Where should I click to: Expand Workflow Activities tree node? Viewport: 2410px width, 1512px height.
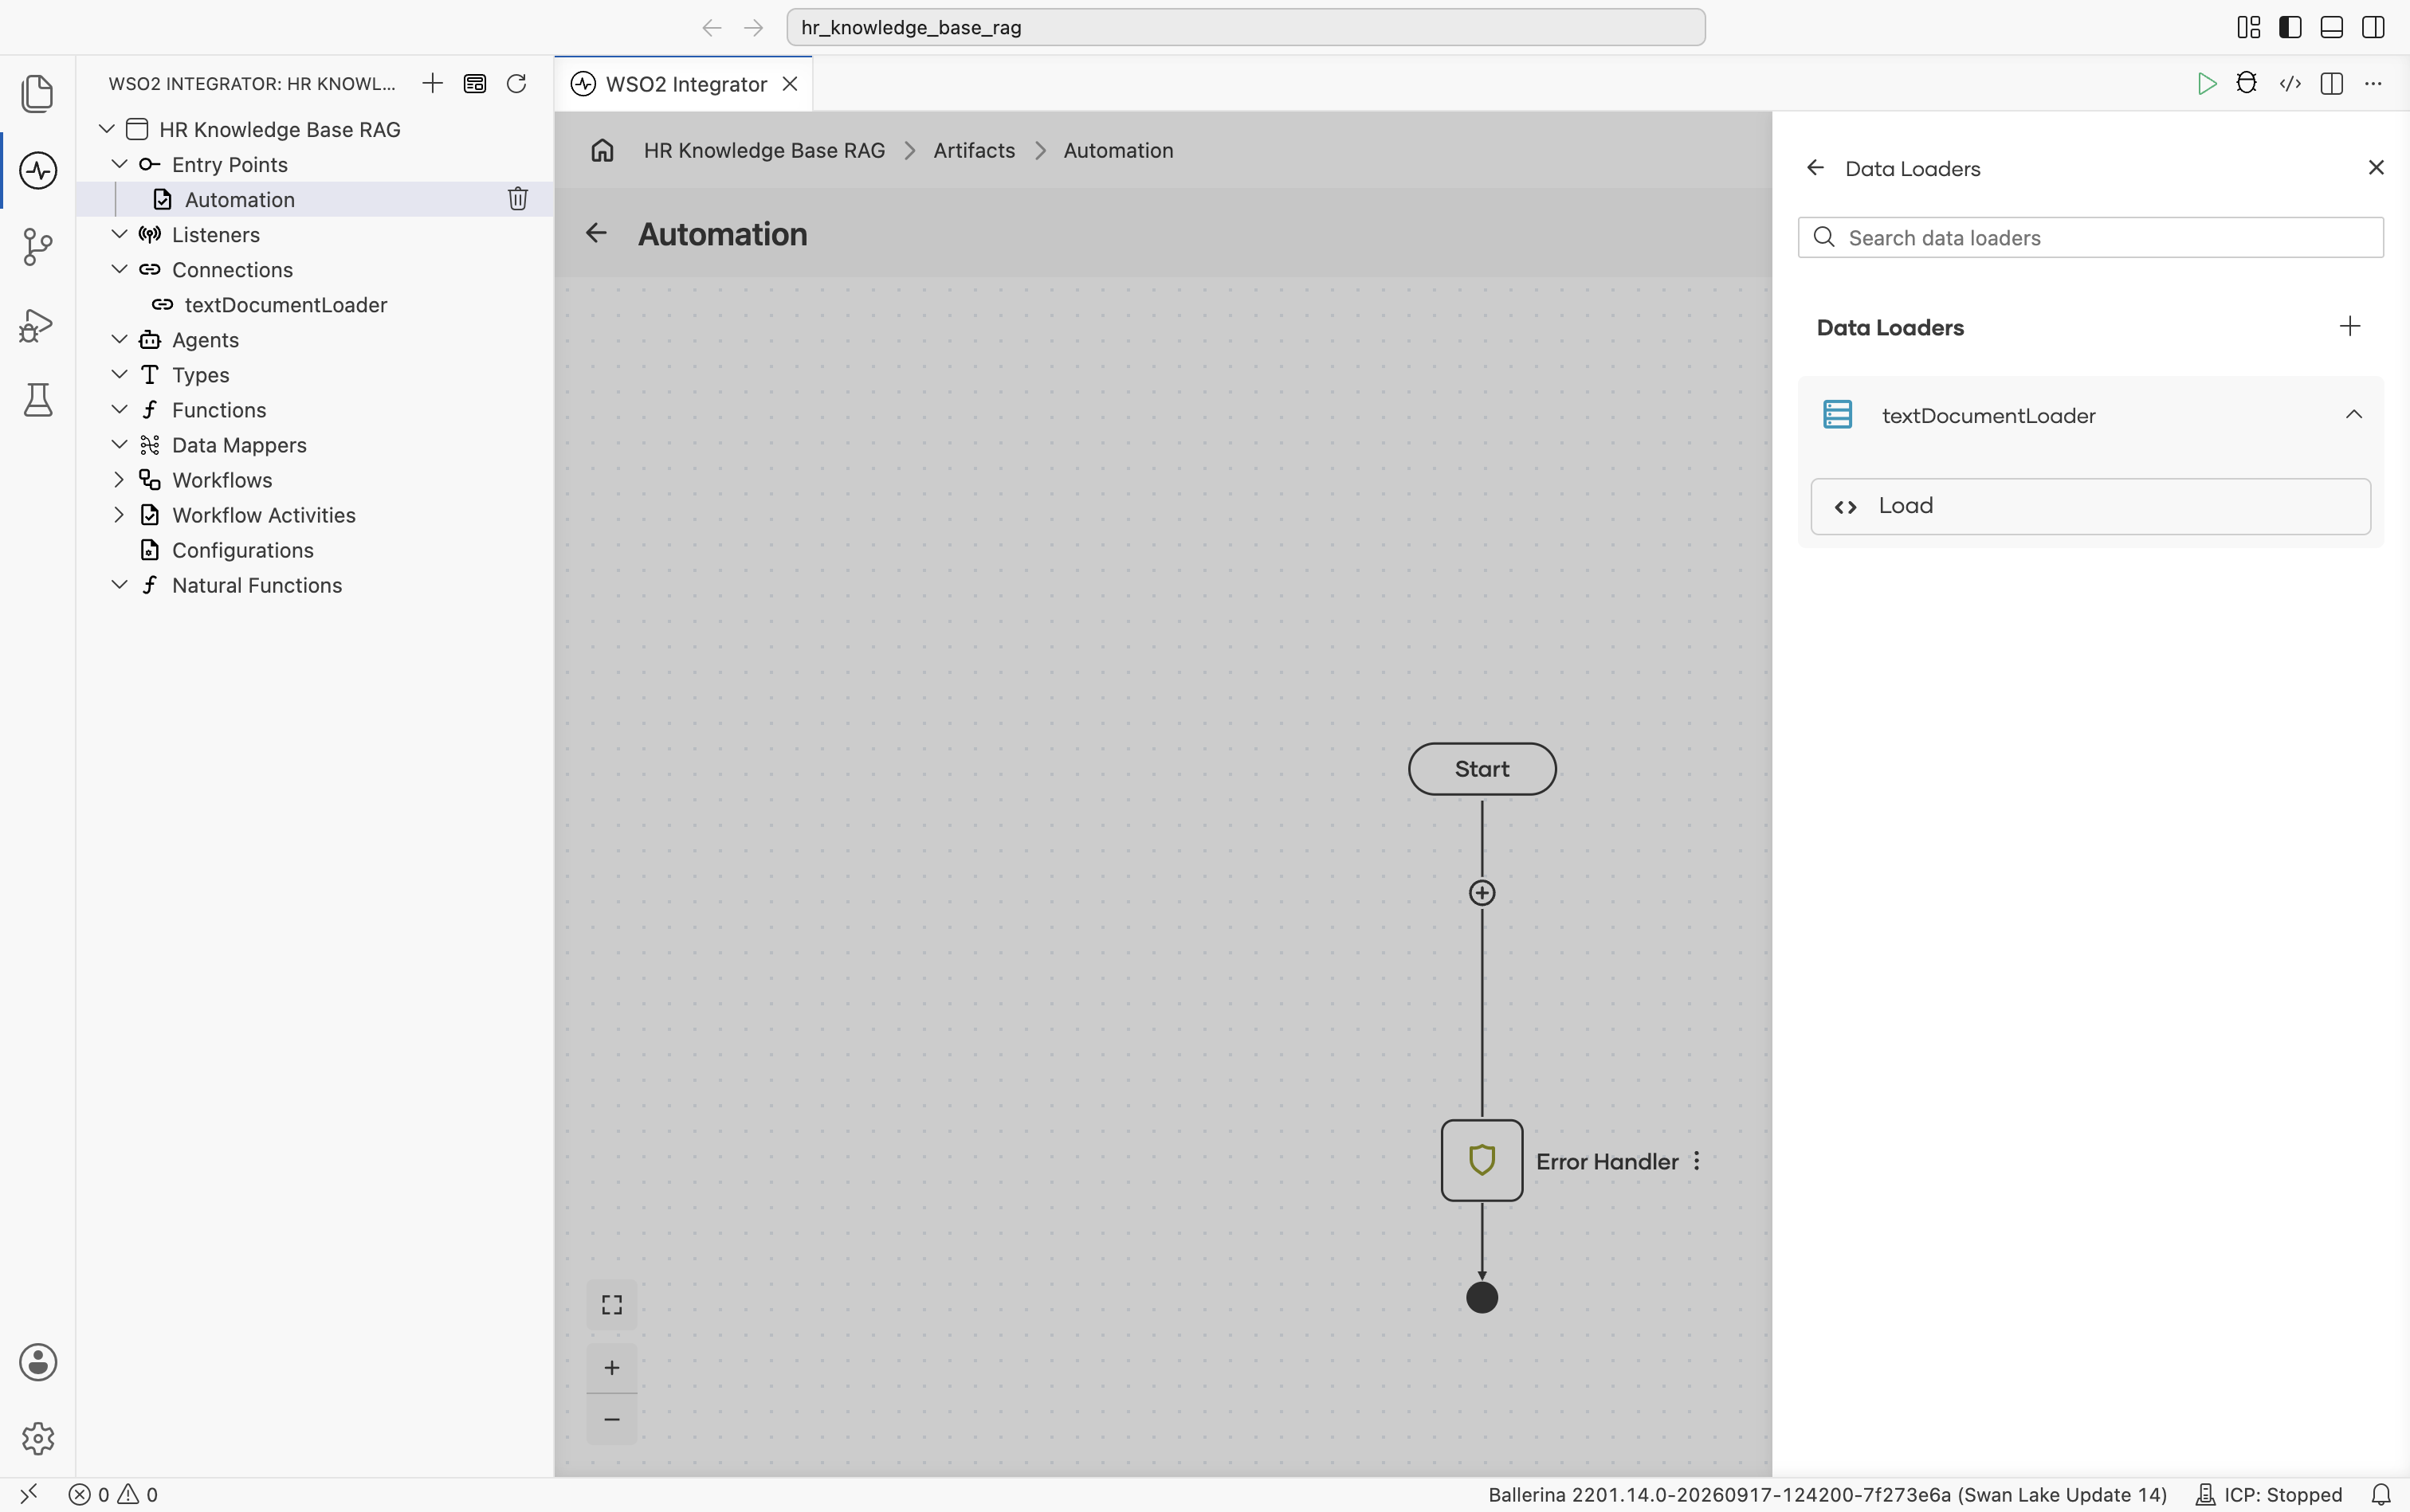pyautogui.click(x=119, y=515)
